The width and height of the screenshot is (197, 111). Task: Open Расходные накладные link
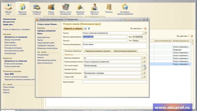(13, 48)
